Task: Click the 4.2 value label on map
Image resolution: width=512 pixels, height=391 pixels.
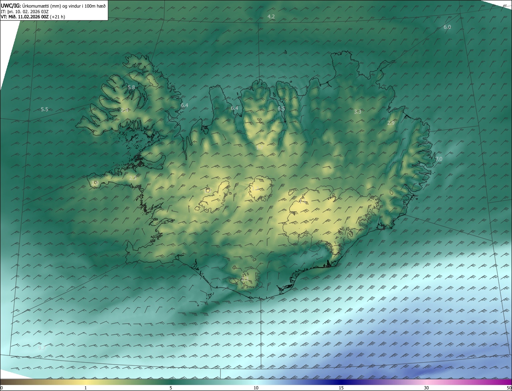Action: [271, 16]
